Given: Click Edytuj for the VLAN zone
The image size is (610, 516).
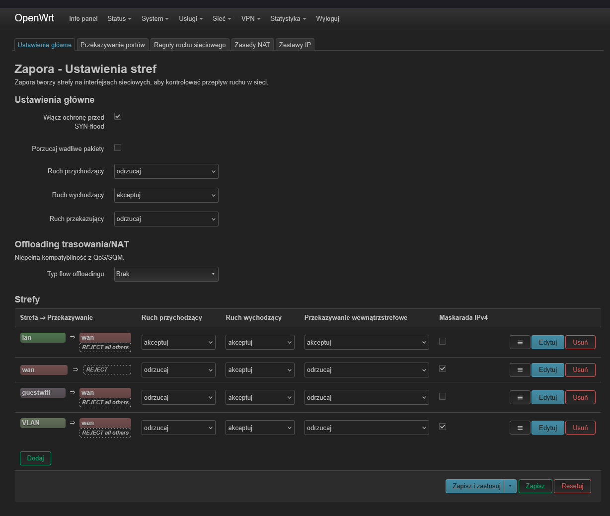Looking at the screenshot, I should coord(548,428).
